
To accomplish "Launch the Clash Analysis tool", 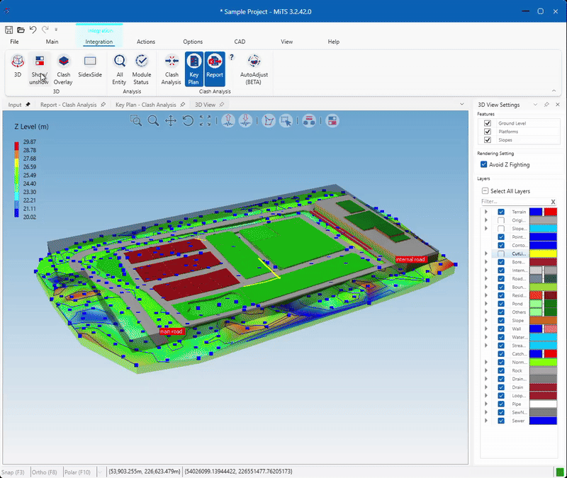I will (172, 69).
